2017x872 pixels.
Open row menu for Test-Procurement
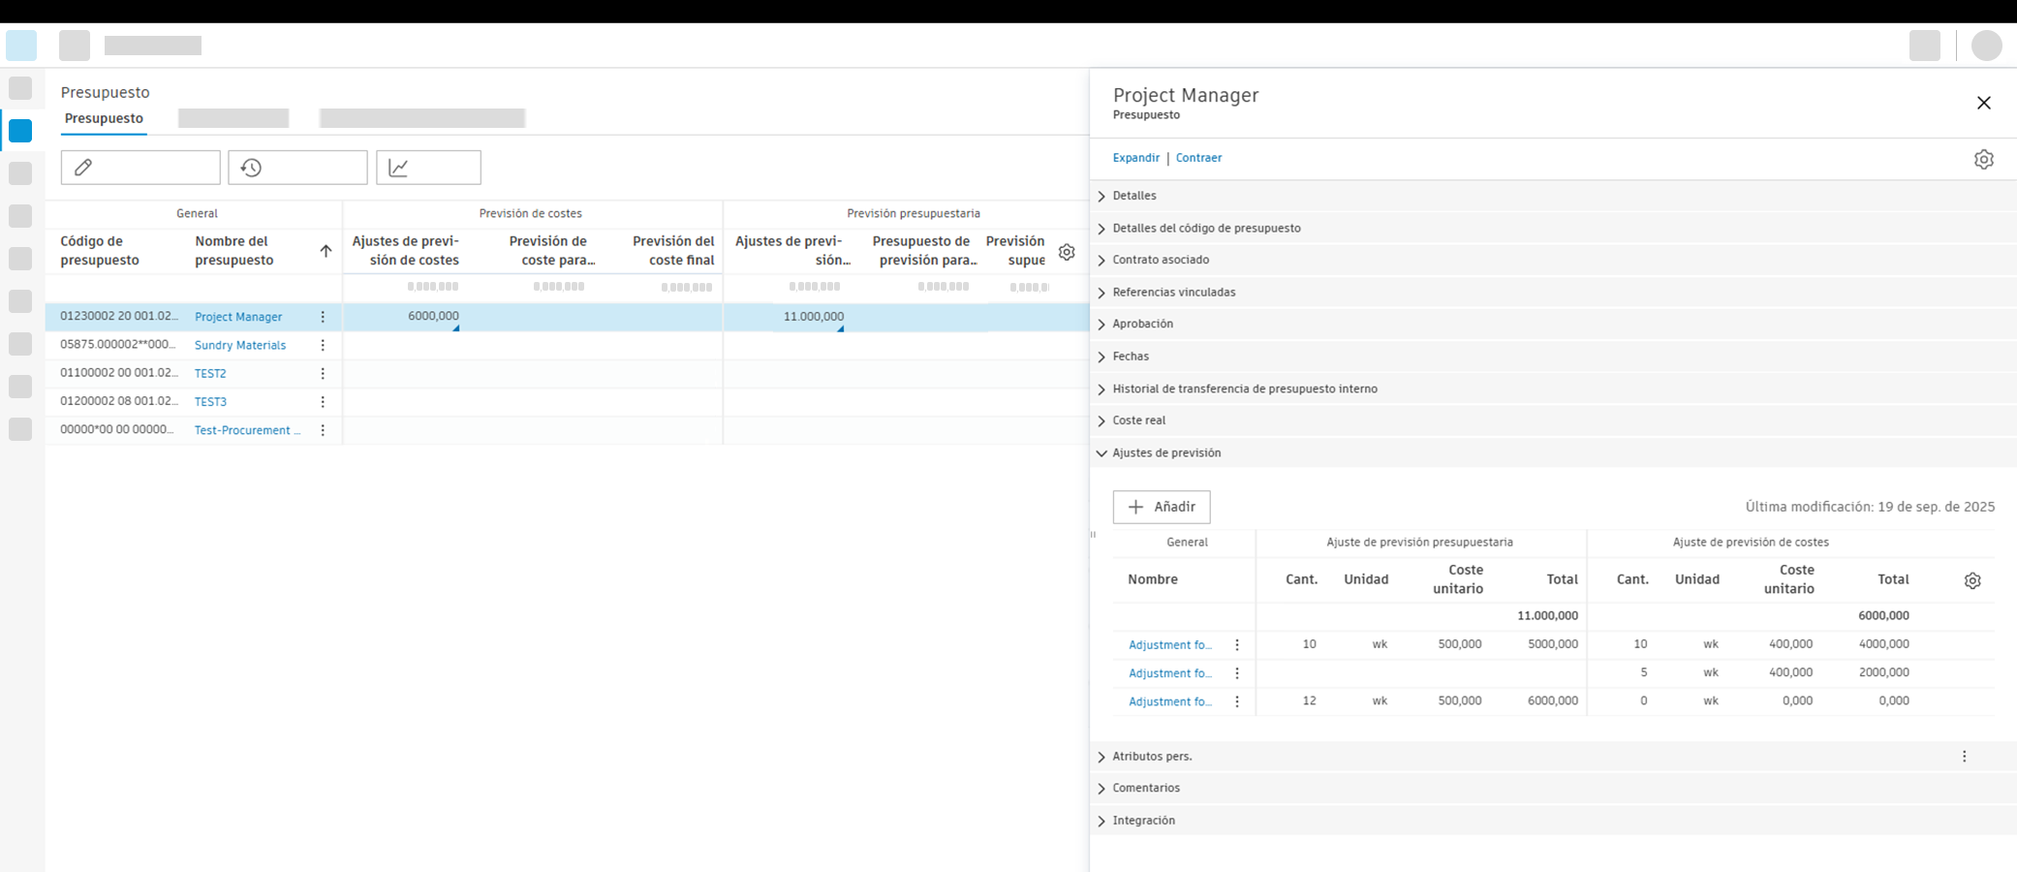(323, 430)
